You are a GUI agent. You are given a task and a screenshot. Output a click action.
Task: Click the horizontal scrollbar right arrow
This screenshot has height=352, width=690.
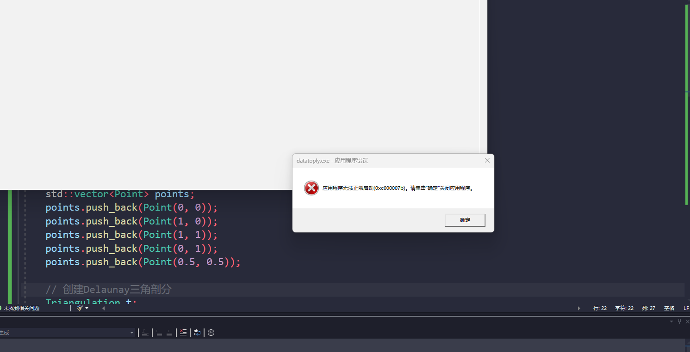pos(579,308)
